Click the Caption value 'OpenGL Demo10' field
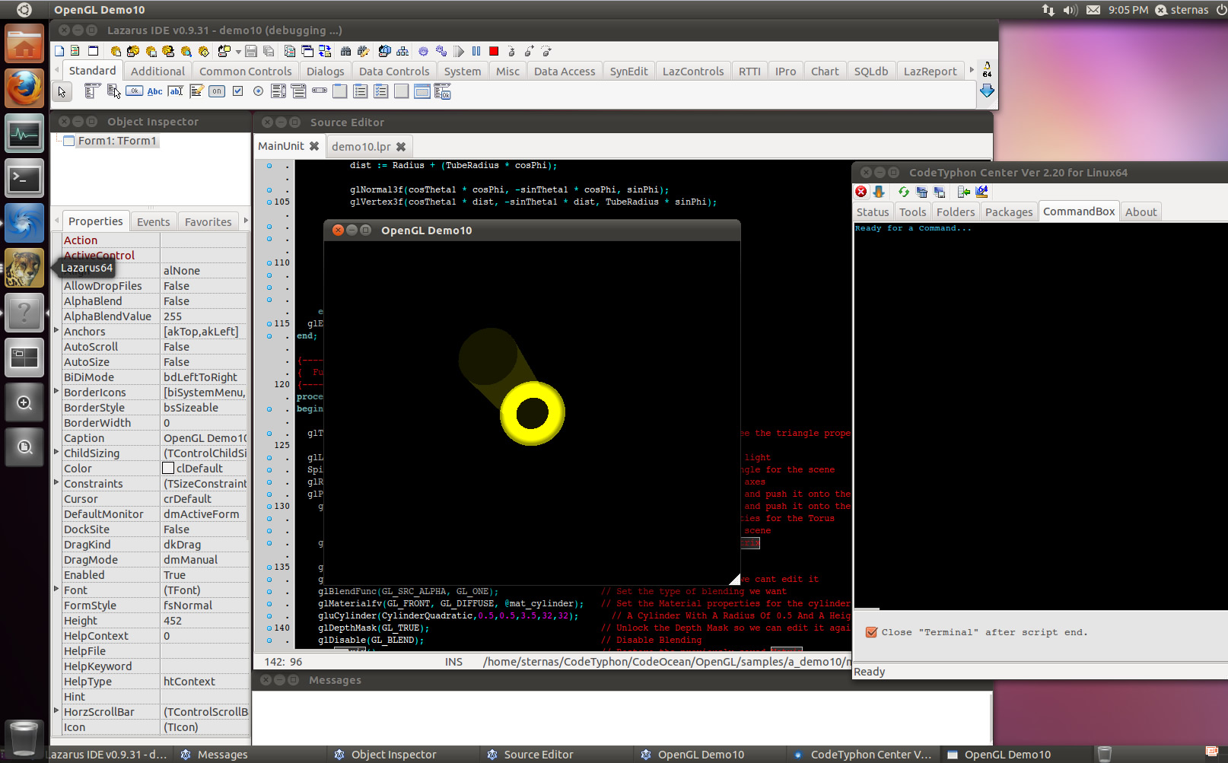The width and height of the screenshot is (1228, 763). click(205, 438)
